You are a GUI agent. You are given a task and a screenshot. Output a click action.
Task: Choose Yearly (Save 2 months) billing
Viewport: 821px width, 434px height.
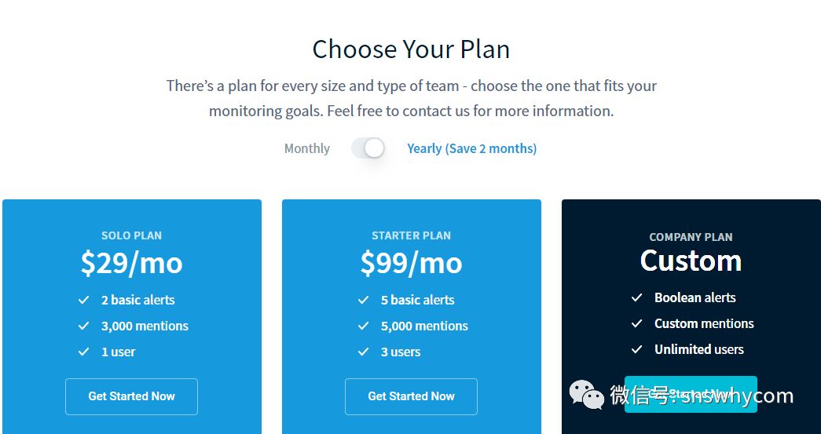tap(471, 148)
